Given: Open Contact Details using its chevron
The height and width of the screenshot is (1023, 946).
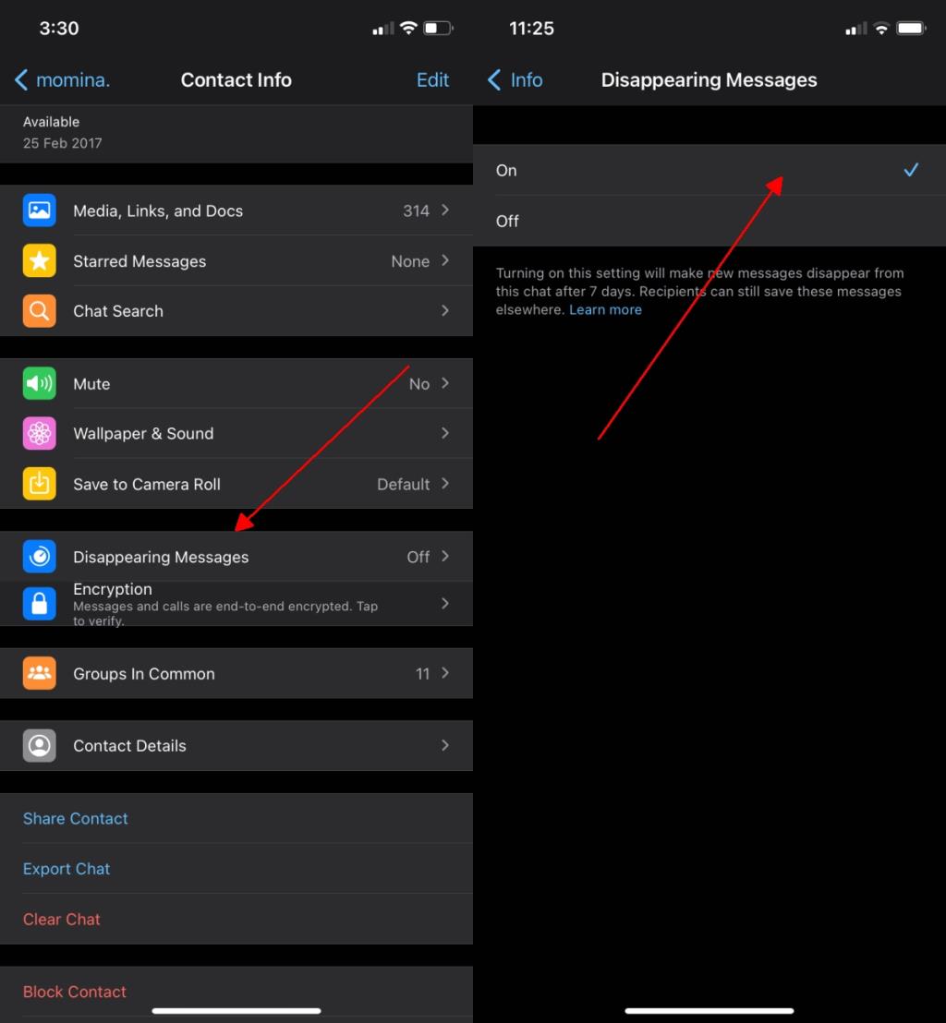Looking at the screenshot, I should point(444,745).
